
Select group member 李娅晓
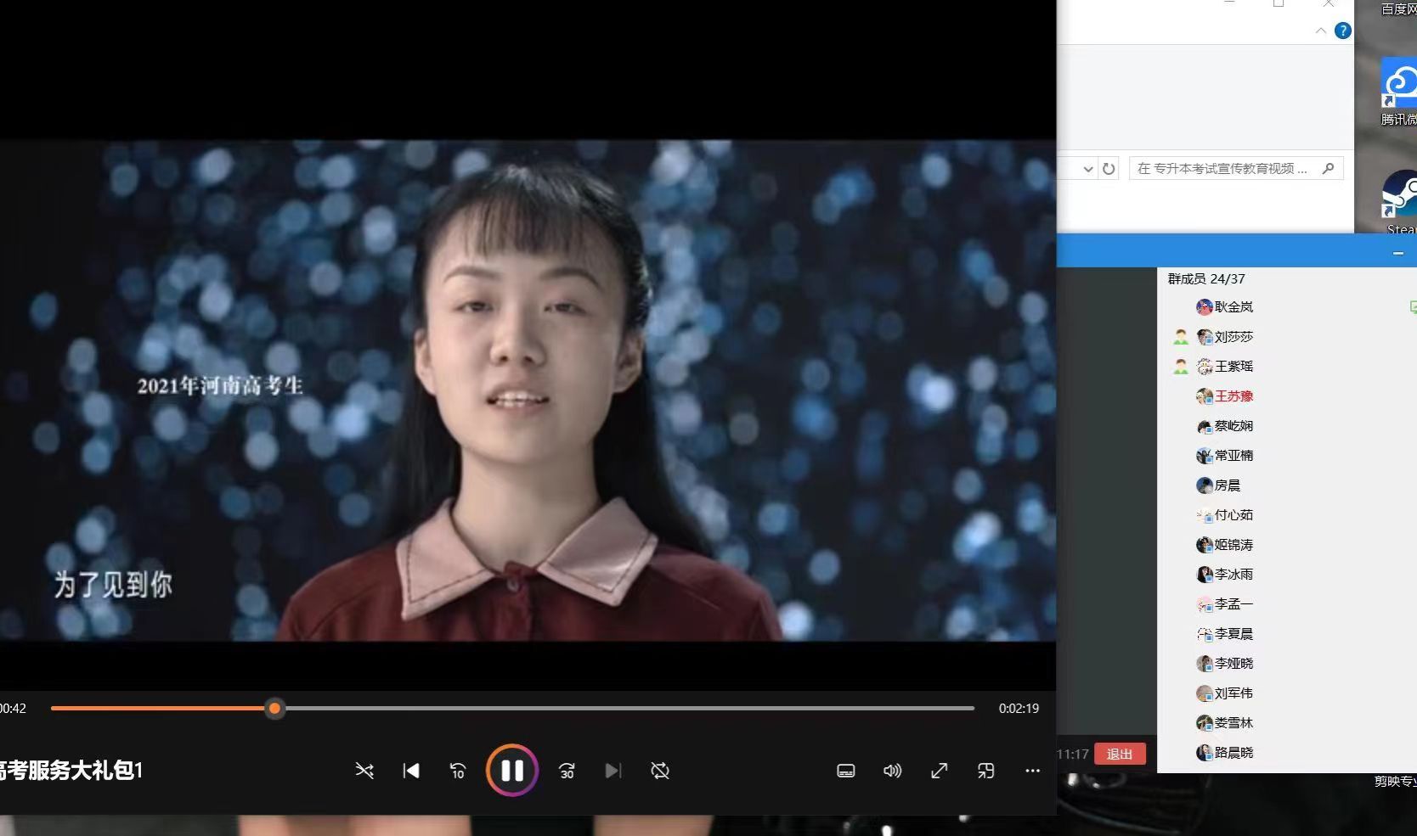[x=1234, y=664]
